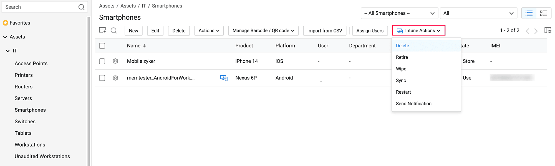Choose Wipe from Intune Actions menu

pyautogui.click(x=401, y=69)
